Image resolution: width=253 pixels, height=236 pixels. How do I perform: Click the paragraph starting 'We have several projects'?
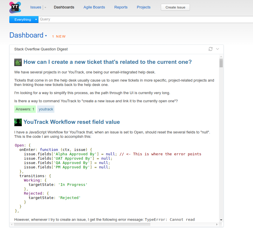click(x=85, y=72)
